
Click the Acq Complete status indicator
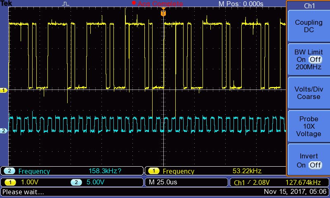coord(160,4)
